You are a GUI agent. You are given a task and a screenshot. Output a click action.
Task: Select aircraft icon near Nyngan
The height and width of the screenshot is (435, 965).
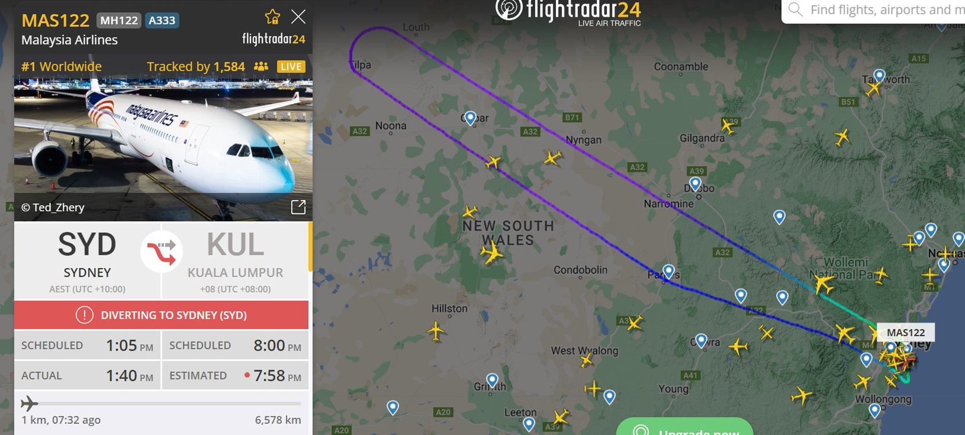553,158
